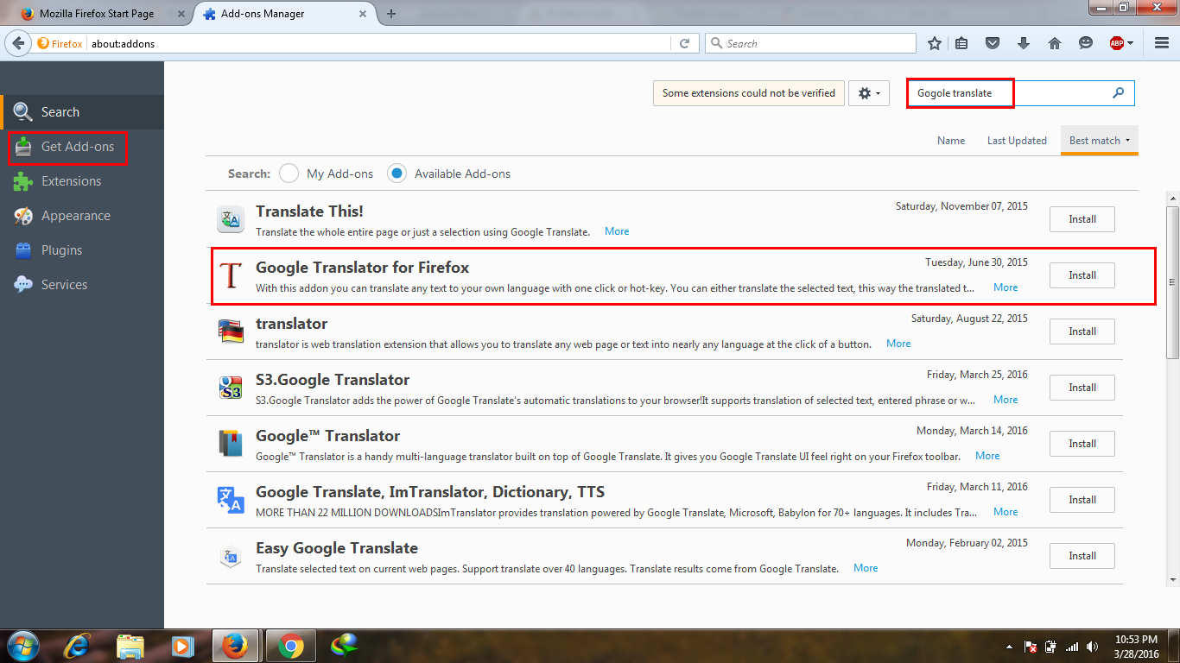
Task: Open the Pocket toolbar icon
Action: [993, 43]
